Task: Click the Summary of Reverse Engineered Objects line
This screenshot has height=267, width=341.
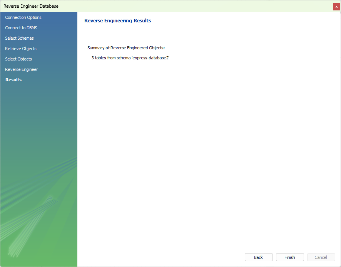Action: (126, 48)
